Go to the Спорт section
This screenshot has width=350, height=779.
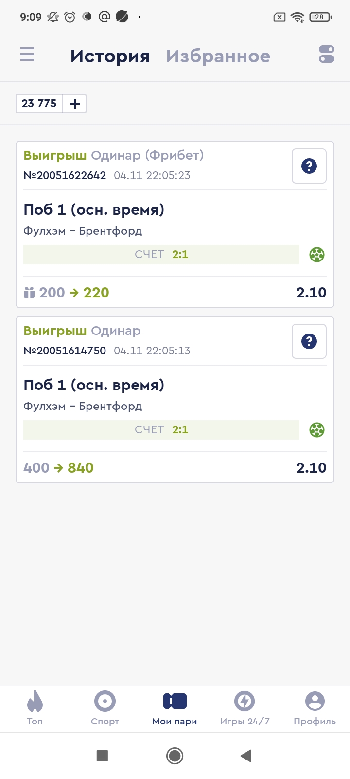(105, 707)
